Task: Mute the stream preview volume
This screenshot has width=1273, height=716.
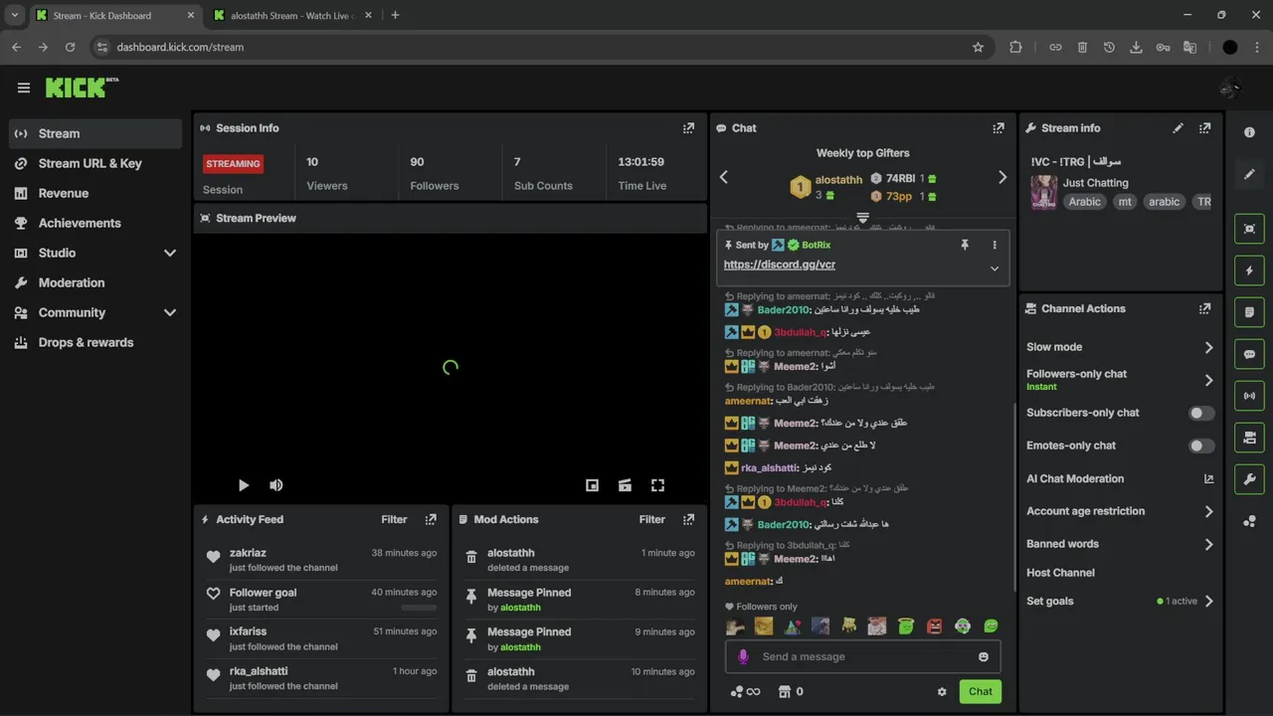Action: click(x=276, y=485)
